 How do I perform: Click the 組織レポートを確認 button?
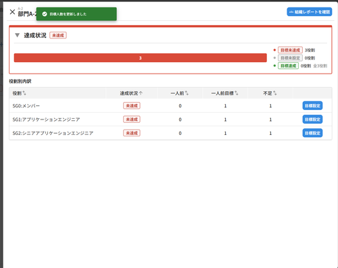(x=310, y=12)
